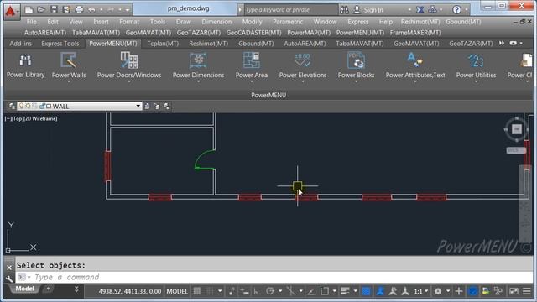Click MODEL space button in status bar

[x=177, y=291]
